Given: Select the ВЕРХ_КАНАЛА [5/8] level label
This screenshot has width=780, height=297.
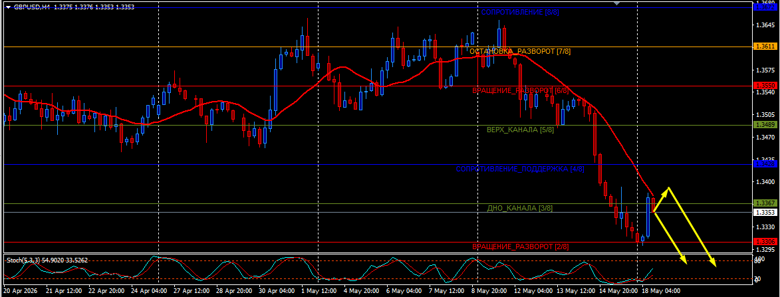Looking at the screenshot, I should click(x=520, y=130).
